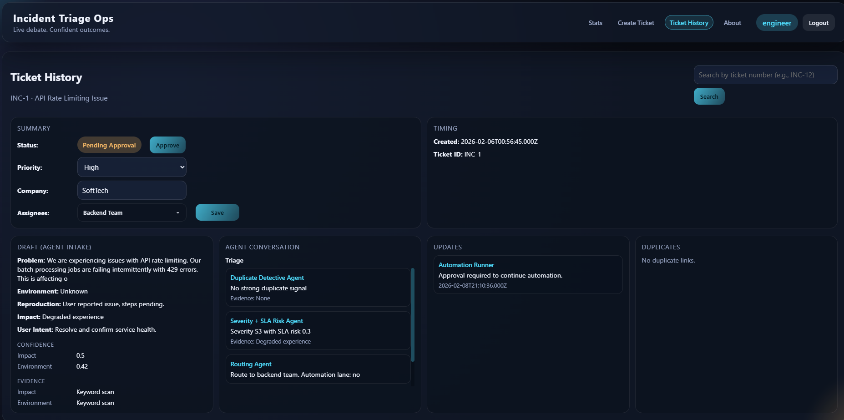Click the 'Route to backend team' message
844x420 pixels.
[295, 374]
